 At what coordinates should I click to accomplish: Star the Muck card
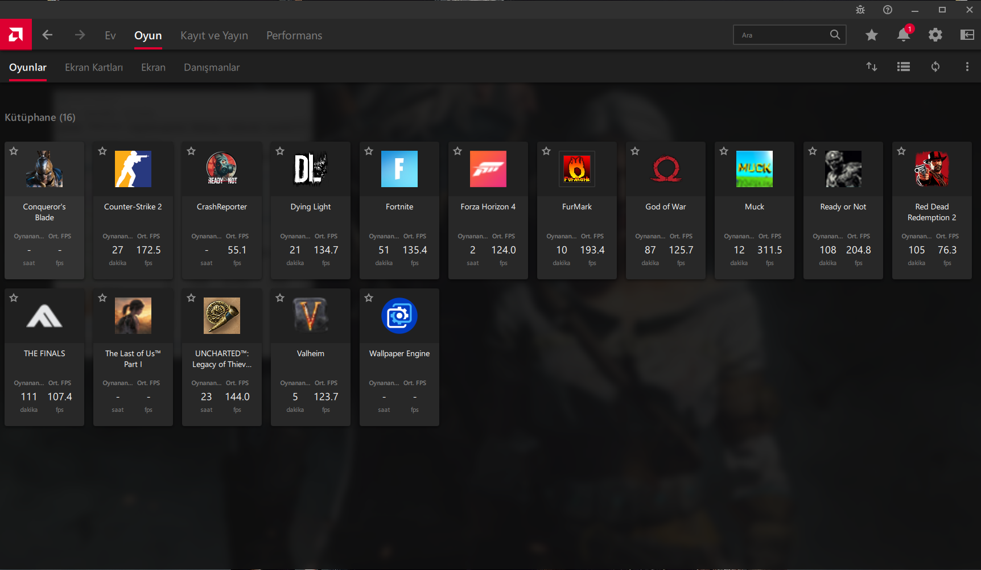coord(724,151)
